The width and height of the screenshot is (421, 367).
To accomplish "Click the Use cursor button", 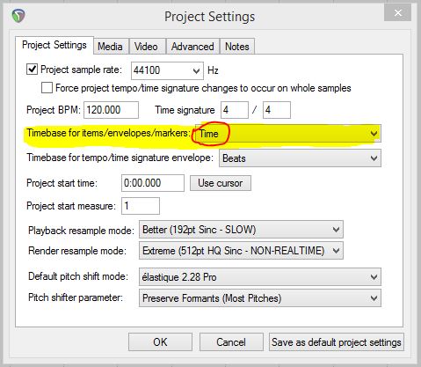I will click(221, 183).
